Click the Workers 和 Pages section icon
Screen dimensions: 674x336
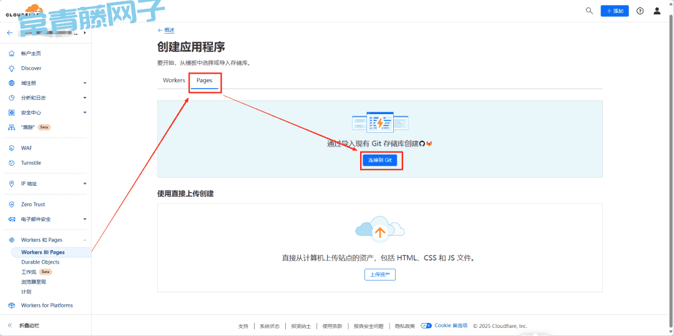12,240
